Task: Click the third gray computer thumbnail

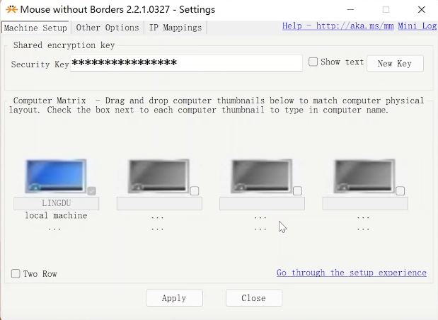Action: tap(261, 176)
